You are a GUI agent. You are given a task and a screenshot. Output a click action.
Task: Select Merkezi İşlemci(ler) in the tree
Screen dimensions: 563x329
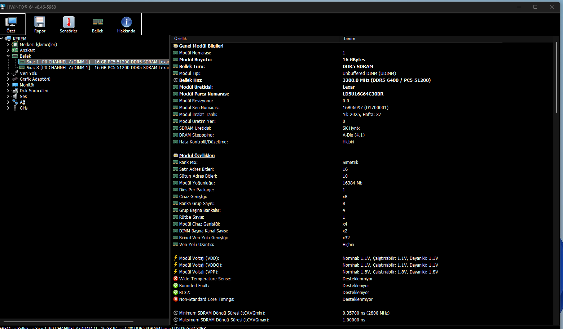pyautogui.click(x=38, y=45)
